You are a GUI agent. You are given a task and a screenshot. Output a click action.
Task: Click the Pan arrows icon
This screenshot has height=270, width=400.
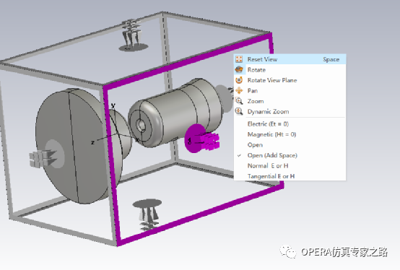[239, 90]
